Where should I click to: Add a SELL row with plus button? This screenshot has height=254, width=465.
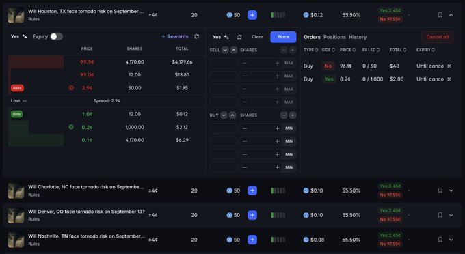(293, 50)
